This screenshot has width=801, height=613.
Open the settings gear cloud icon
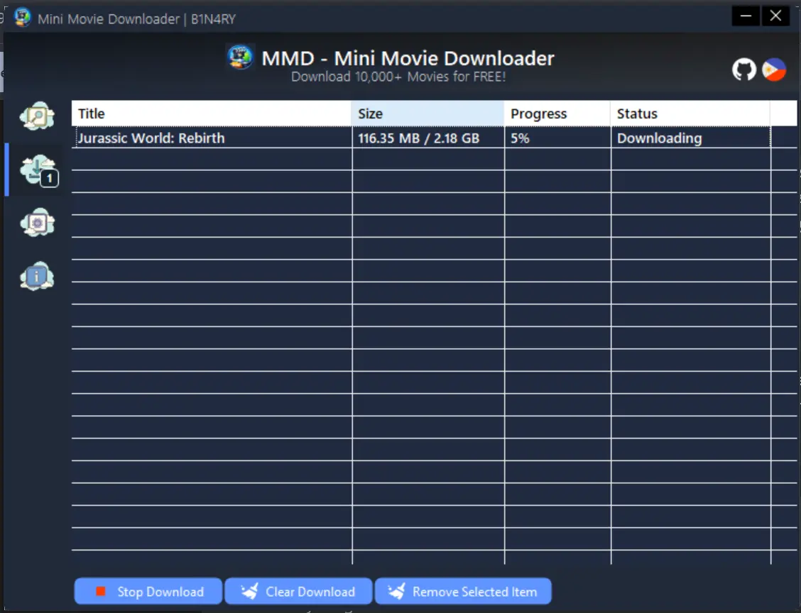pos(38,223)
